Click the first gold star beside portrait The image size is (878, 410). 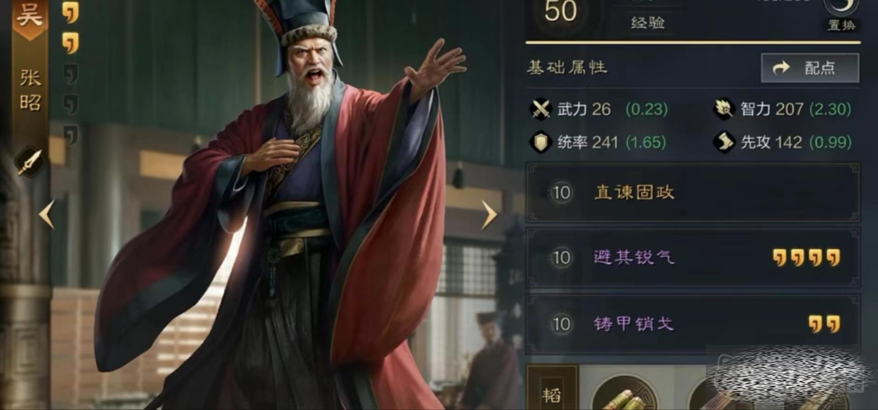70,13
